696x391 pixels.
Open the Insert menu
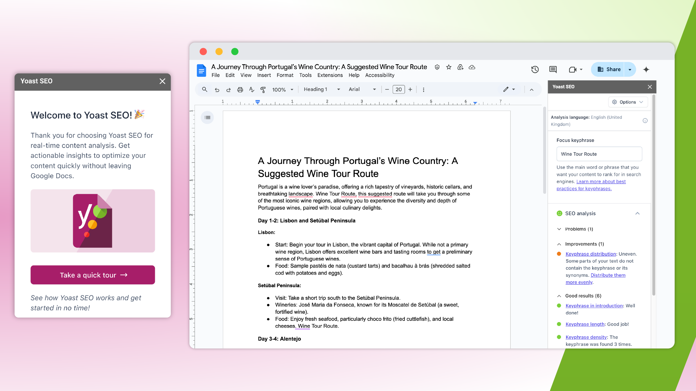(x=264, y=75)
